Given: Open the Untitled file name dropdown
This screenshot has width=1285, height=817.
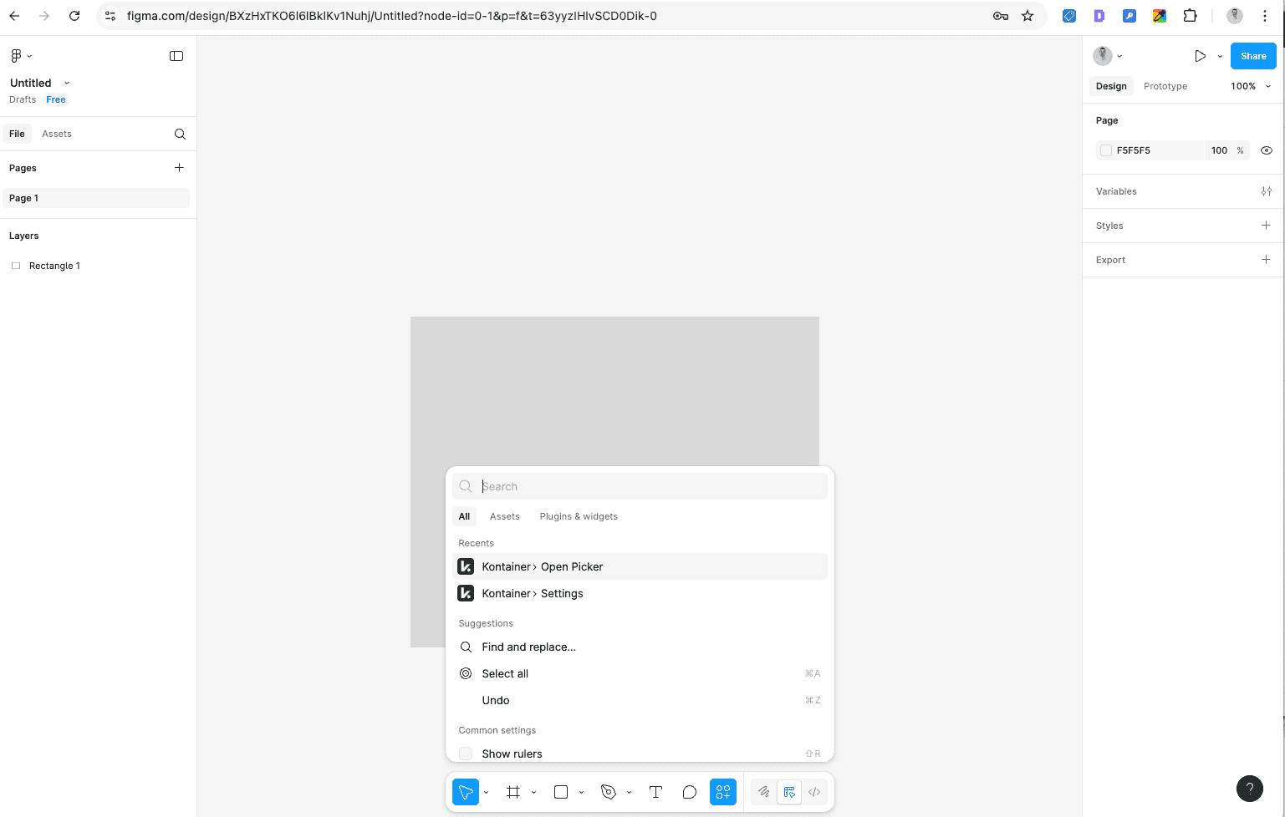Looking at the screenshot, I should click(x=66, y=83).
